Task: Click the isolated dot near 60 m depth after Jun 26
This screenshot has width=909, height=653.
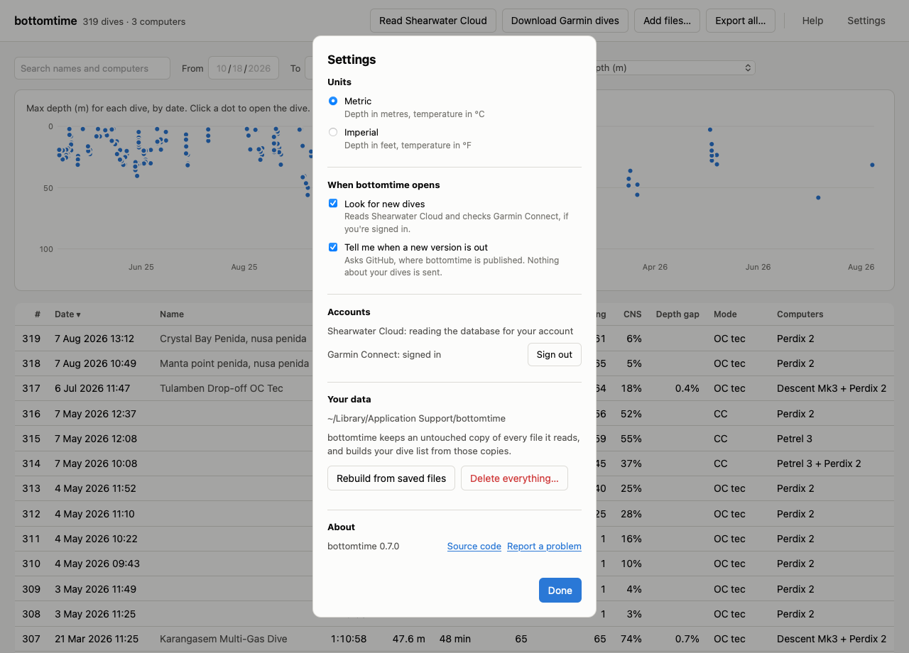Action: coord(818,197)
